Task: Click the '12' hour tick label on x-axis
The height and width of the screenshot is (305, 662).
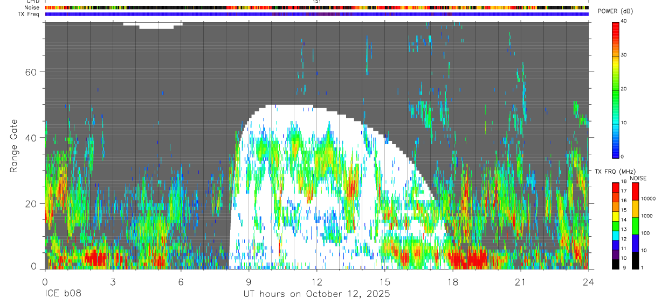Action: tap(316, 282)
